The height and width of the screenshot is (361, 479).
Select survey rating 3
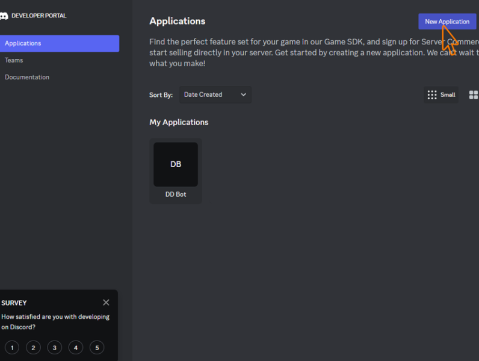(x=55, y=348)
